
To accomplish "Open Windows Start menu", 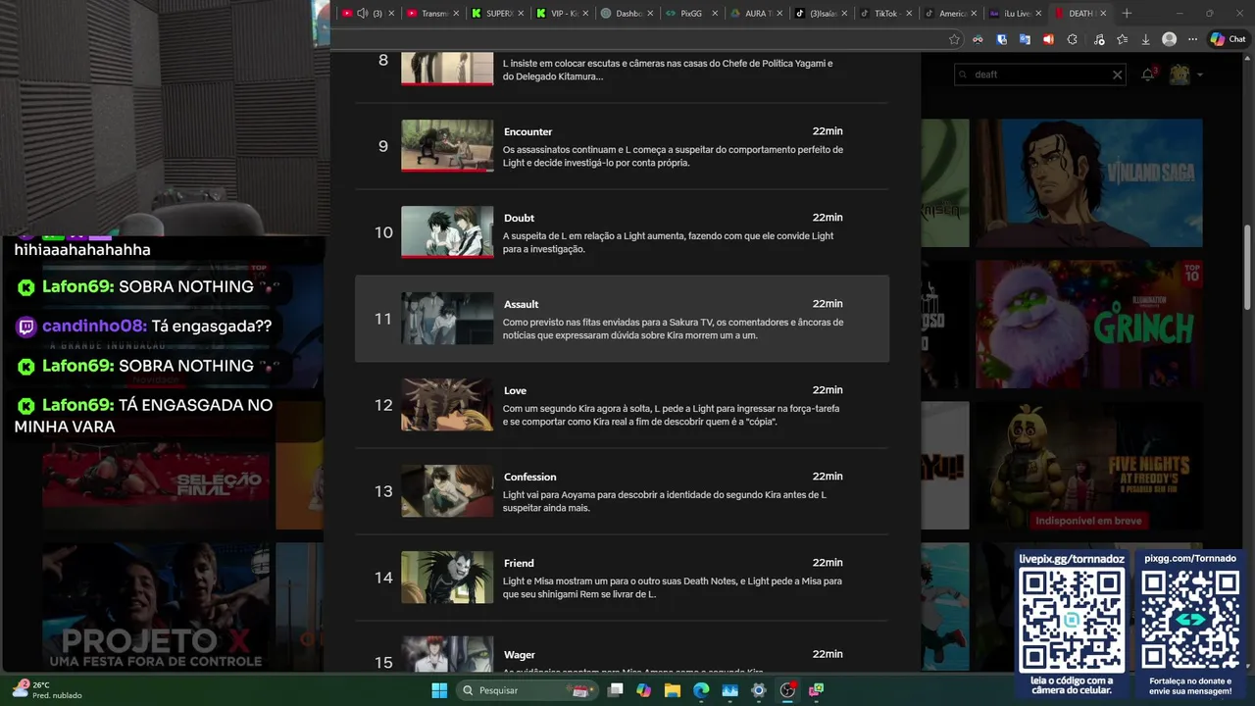I will click(x=439, y=690).
